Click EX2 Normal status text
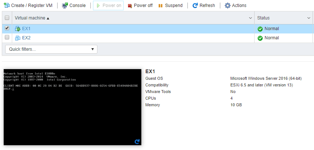The image size is (314, 150). tap(272, 38)
